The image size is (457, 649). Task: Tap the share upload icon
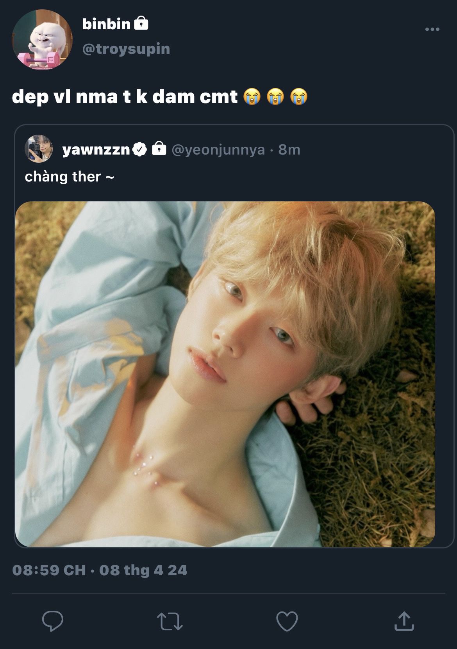(404, 621)
